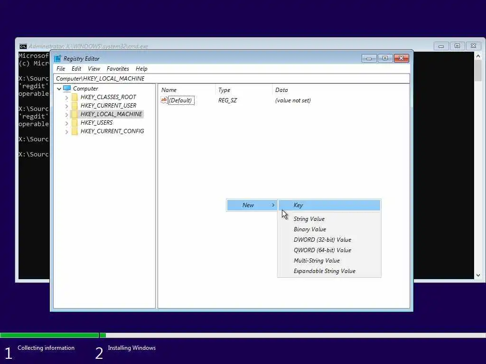Open the Help menu

(x=141, y=69)
